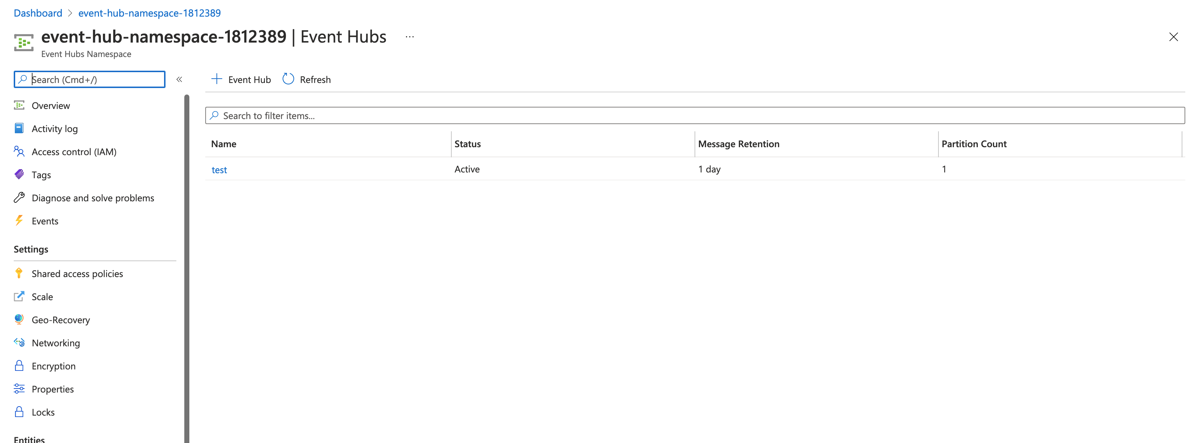Create a new Event Hub
Viewport: 1199px width, 443px height.
241,79
